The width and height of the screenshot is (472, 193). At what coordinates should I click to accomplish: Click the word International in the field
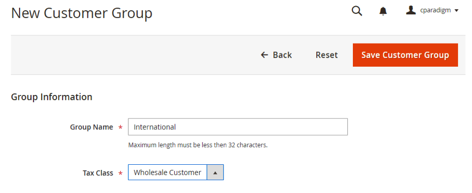point(155,127)
